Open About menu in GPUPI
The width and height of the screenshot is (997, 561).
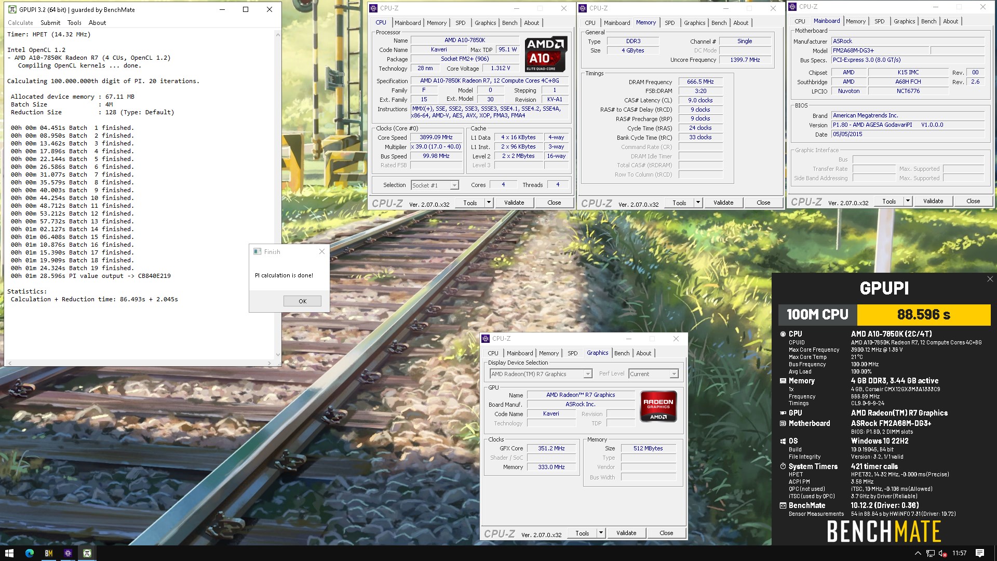(x=97, y=23)
